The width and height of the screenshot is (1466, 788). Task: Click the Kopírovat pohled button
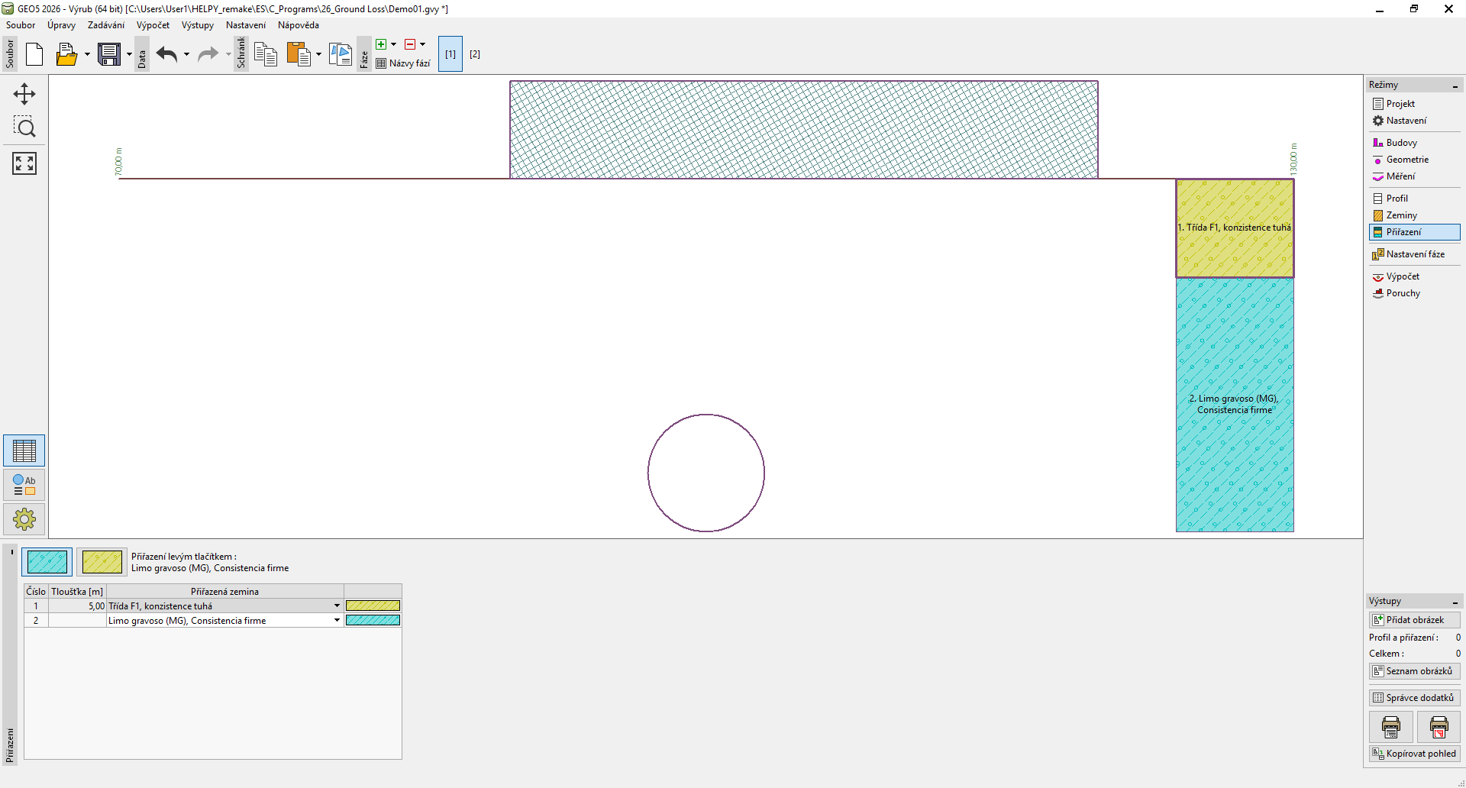click(x=1414, y=754)
